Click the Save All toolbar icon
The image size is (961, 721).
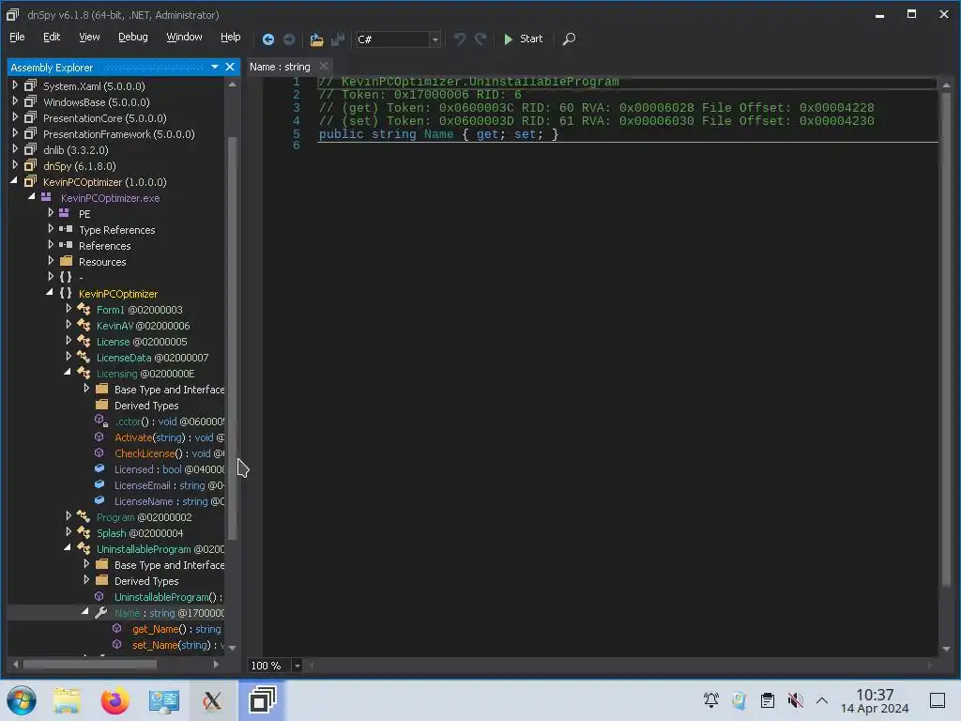338,39
